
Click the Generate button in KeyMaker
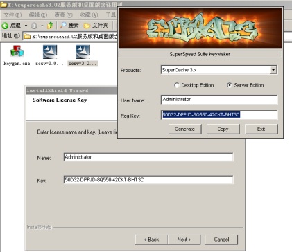(184, 129)
